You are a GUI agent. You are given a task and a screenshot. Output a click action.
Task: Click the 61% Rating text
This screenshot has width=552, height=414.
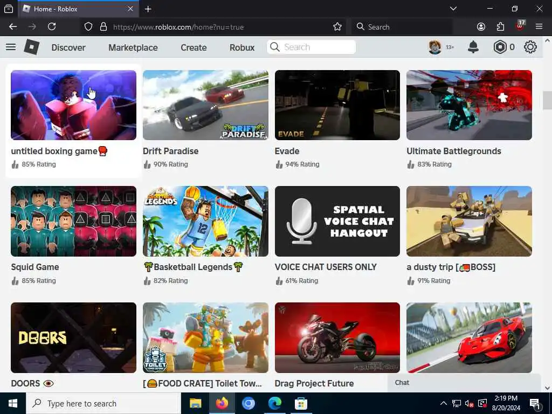click(x=302, y=281)
